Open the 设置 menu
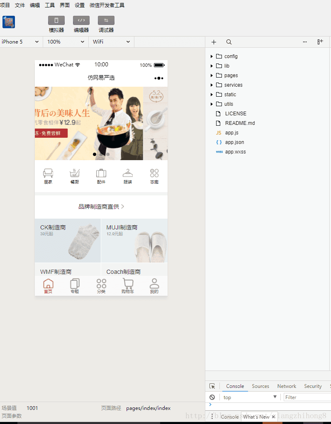This screenshot has width=331, height=424. point(80,5)
